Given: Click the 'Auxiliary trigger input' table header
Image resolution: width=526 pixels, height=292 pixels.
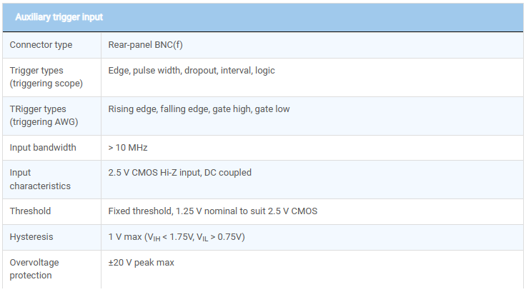Looking at the screenshot, I should click(60, 16).
